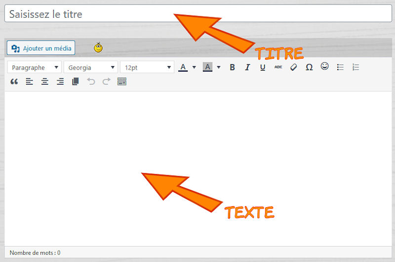Insert a numbered list
395x262 pixels.
pyautogui.click(x=355, y=67)
